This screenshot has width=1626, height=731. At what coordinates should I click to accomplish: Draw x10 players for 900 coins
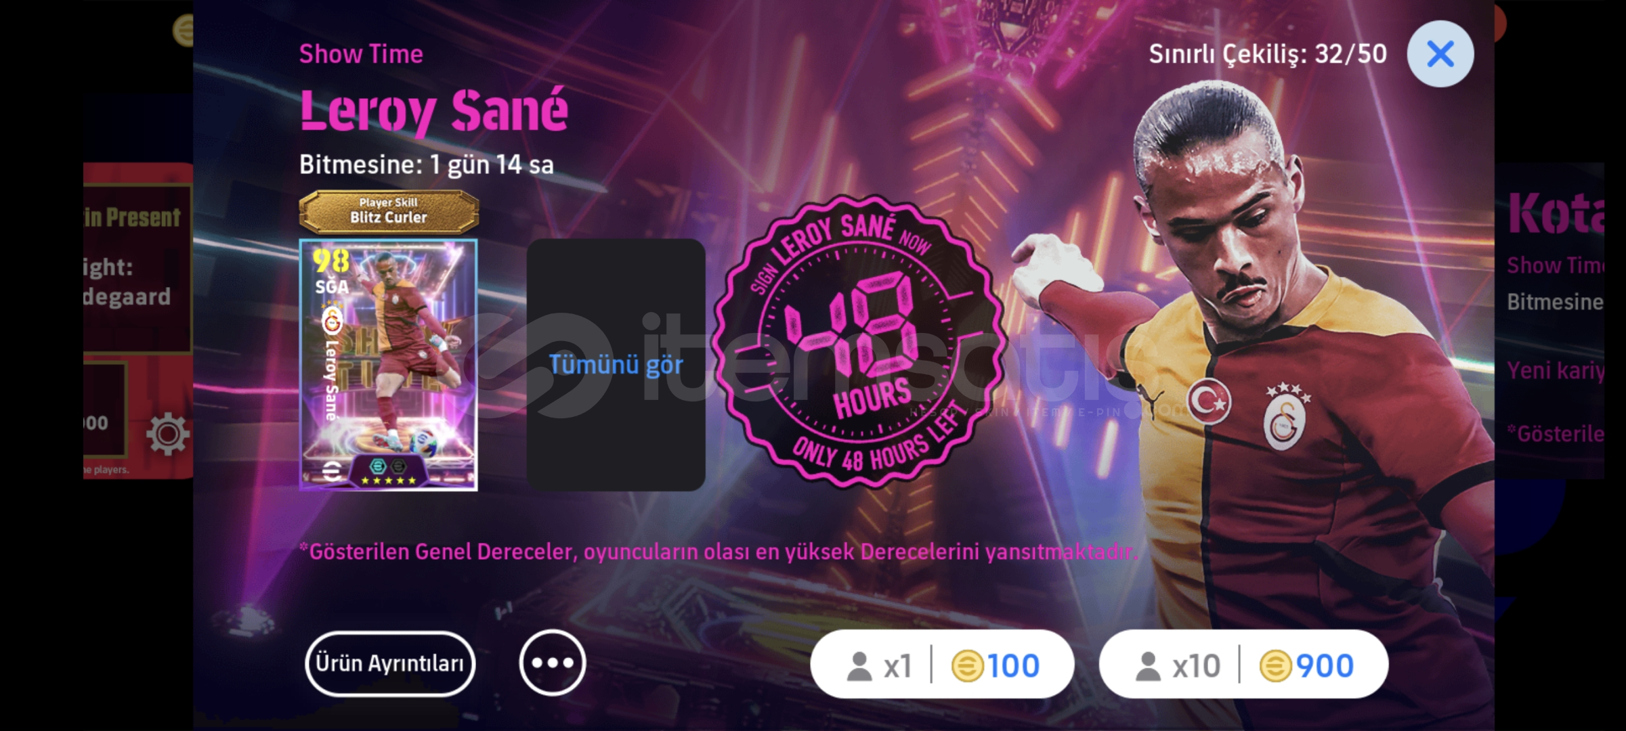[1243, 665]
